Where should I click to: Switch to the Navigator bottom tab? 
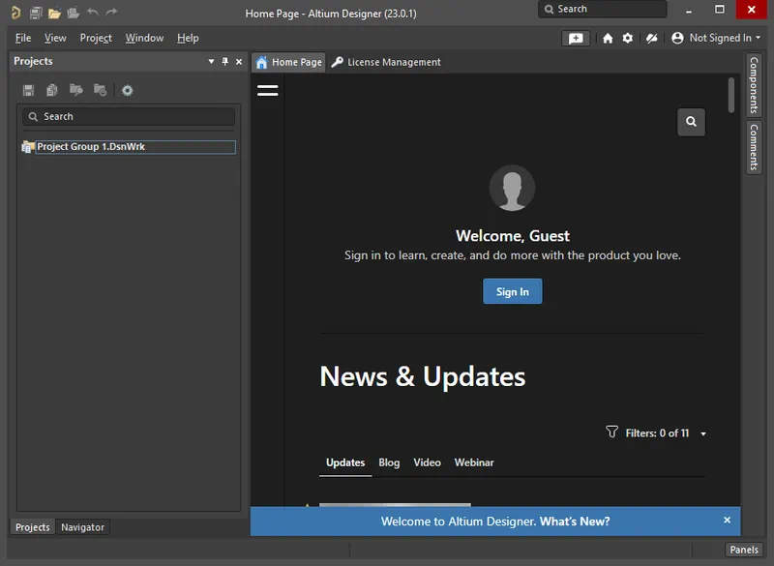pyautogui.click(x=82, y=527)
